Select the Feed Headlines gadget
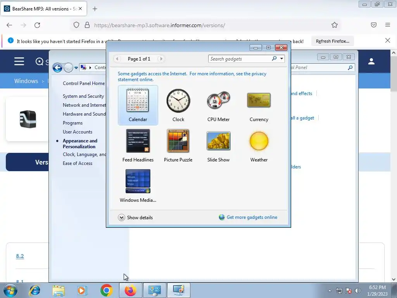Image resolution: width=397 pixels, height=298 pixels. (138, 146)
